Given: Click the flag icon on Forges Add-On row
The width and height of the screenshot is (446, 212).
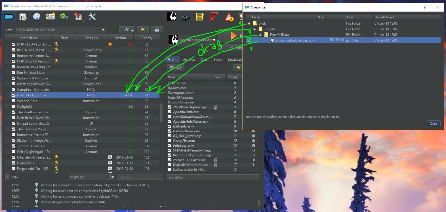Looking at the screenshot, I should point(56,168).
